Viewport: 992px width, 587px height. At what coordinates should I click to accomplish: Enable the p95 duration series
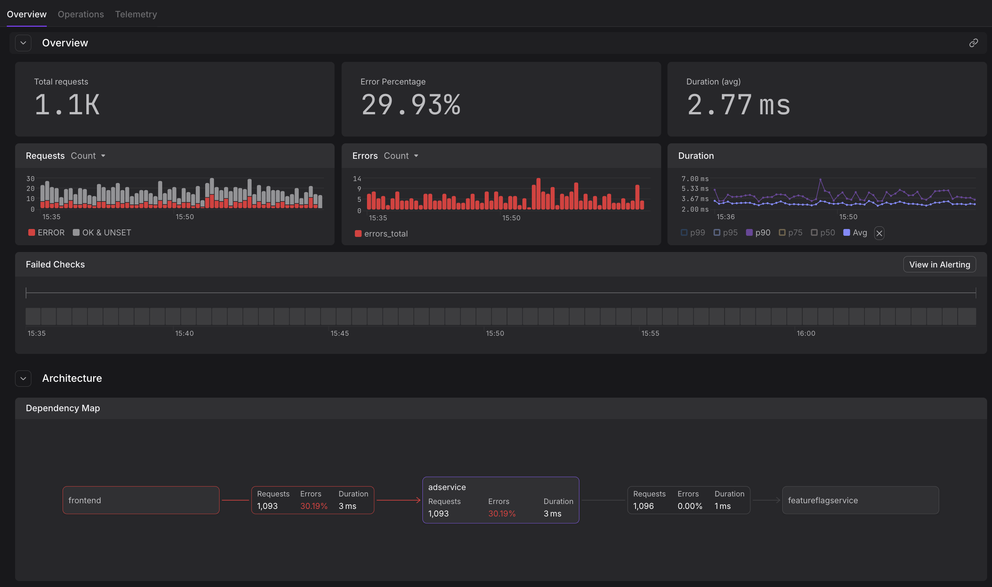point(725,233)
